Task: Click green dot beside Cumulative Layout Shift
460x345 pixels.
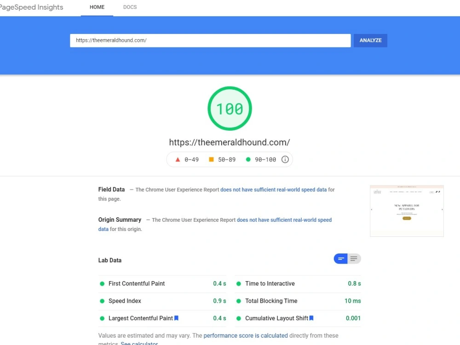Action: [239, 318]
